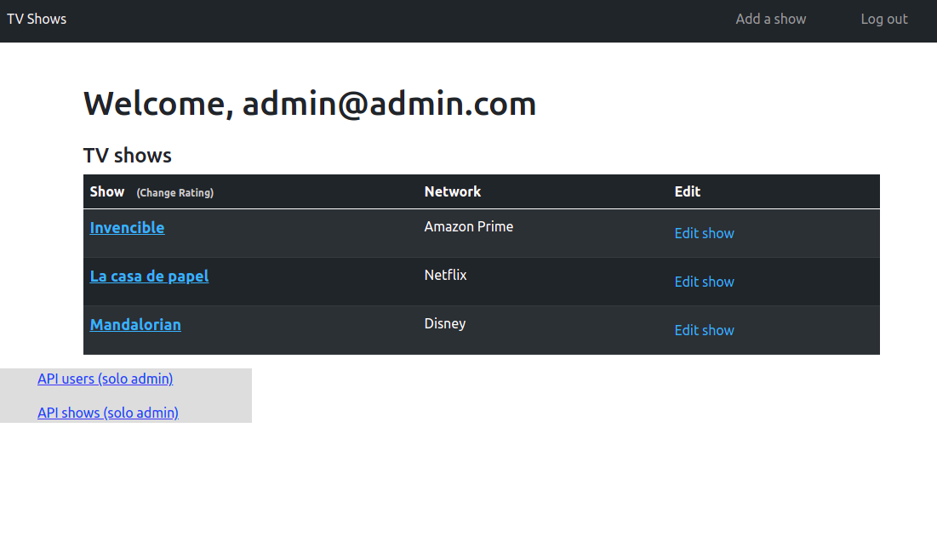This screenshot has height=553, width=937.
Task: Open the Add a show page
Action: (x=770, y=19)
